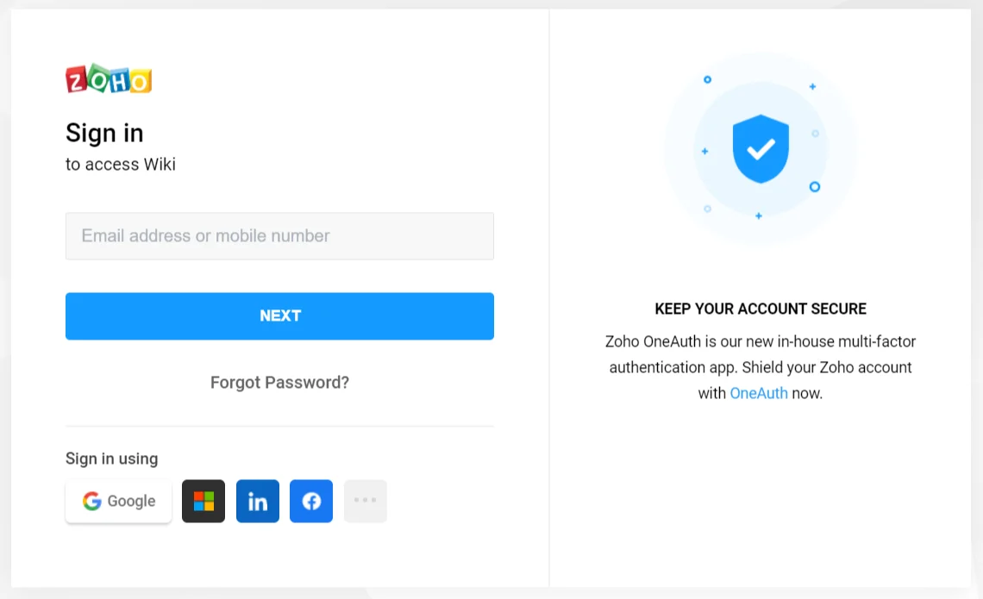Select the Sign in with Google option
This screenshot has width=983, height=599.
point(118,501)
